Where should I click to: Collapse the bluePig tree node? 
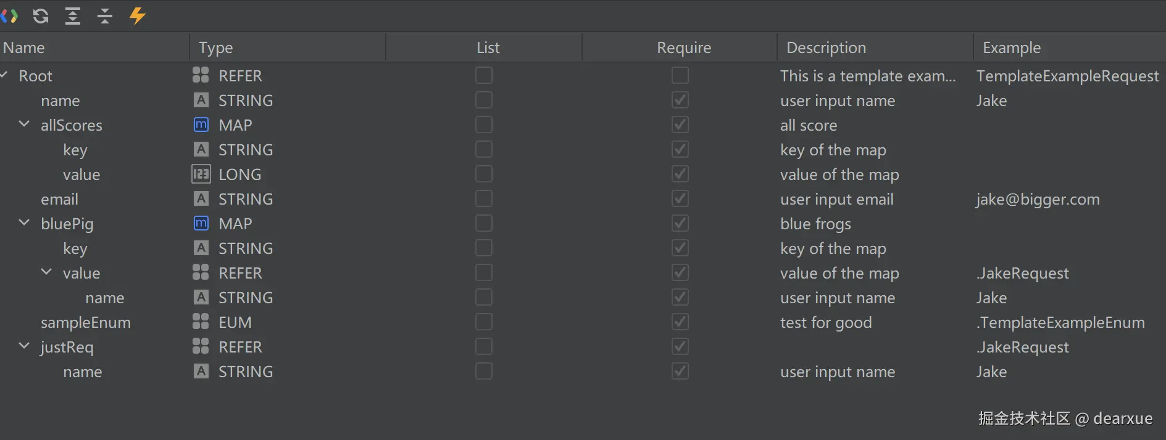click(x=25, y=223)
